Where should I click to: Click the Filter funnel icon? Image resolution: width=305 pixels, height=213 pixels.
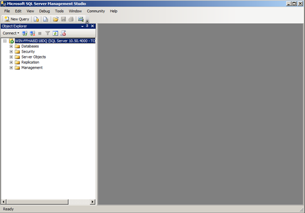tap(47, 33)
